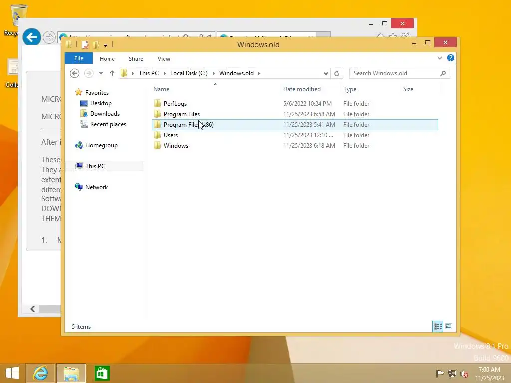Expand chevron after Local Disk (C:) breadcrumb
Viewport: 511px width, 383px height.
click(214, 73)
